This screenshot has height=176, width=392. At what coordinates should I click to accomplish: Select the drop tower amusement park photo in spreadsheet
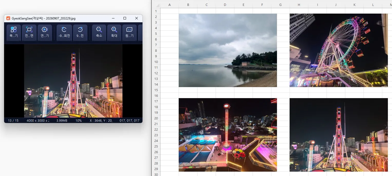[228, 135]
